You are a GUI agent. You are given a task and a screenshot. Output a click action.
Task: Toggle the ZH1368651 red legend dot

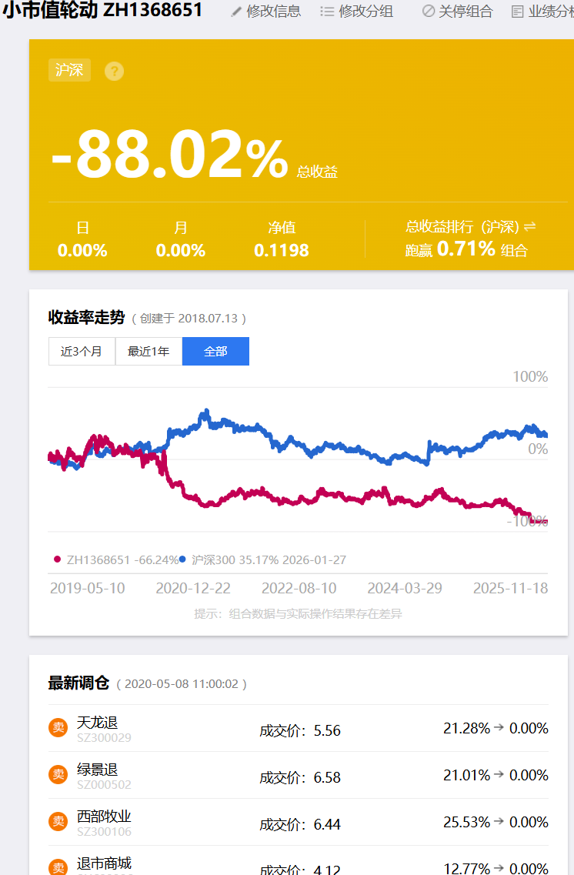pyautogui.click(x=57, y=559)
